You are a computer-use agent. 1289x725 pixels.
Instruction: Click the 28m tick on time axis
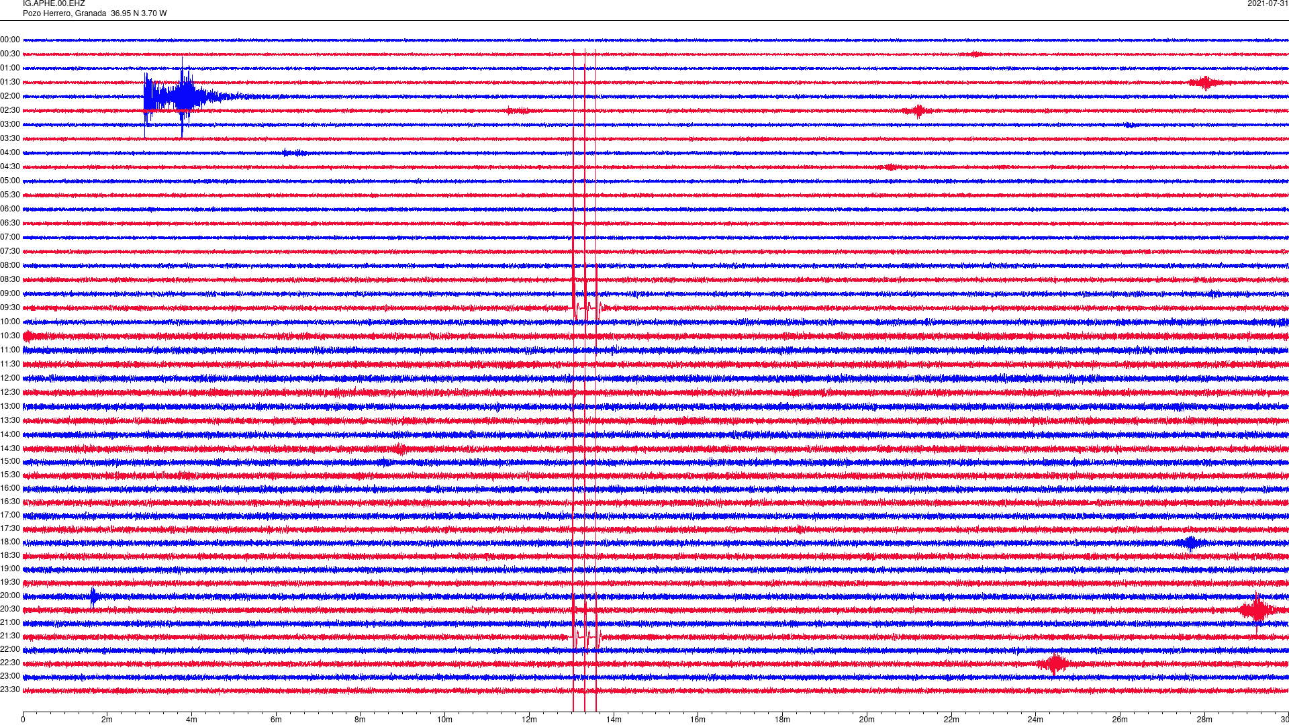click(x=1204, y=720)
